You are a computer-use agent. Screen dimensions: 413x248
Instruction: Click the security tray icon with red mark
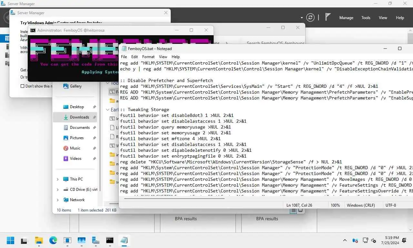pos(355,241)
